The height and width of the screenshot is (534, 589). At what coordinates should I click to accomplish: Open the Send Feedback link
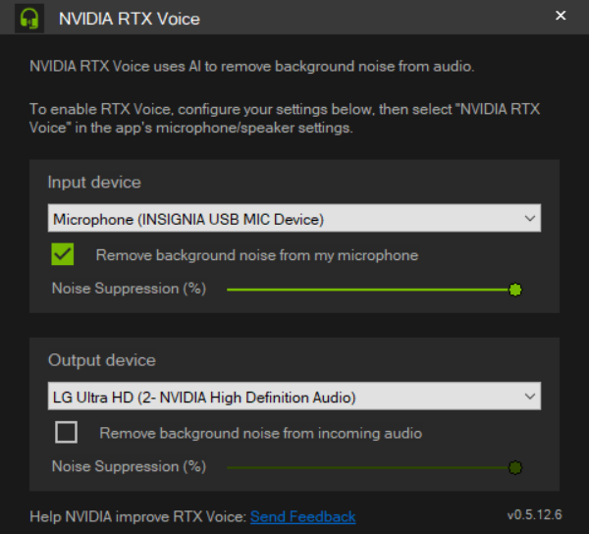click(x=302, y=516)
